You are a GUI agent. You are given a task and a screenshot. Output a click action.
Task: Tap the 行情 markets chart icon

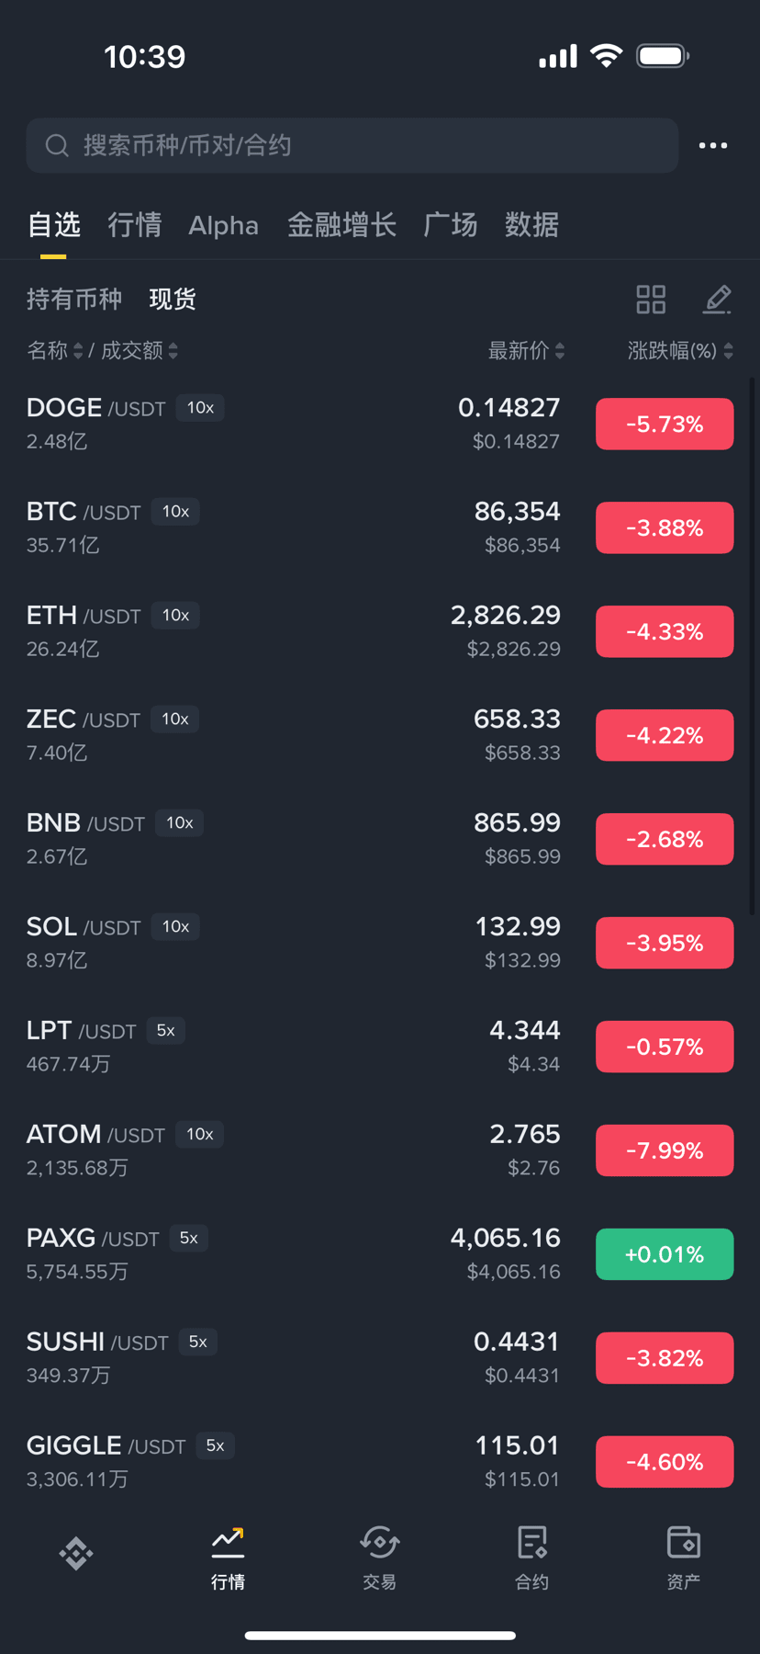click(x=228, y=1543)
